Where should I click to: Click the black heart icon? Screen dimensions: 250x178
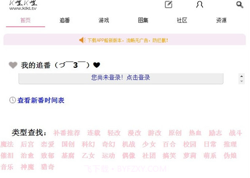[97, 65]
